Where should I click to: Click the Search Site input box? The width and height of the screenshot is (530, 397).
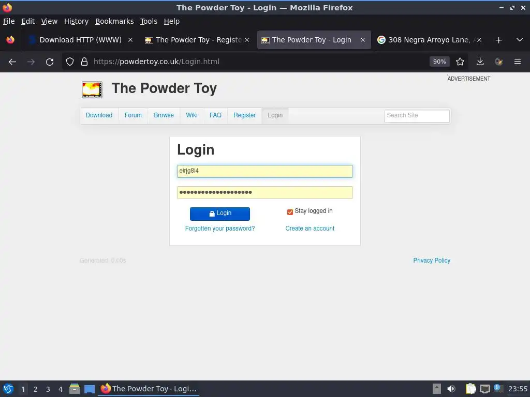[417, 116]
